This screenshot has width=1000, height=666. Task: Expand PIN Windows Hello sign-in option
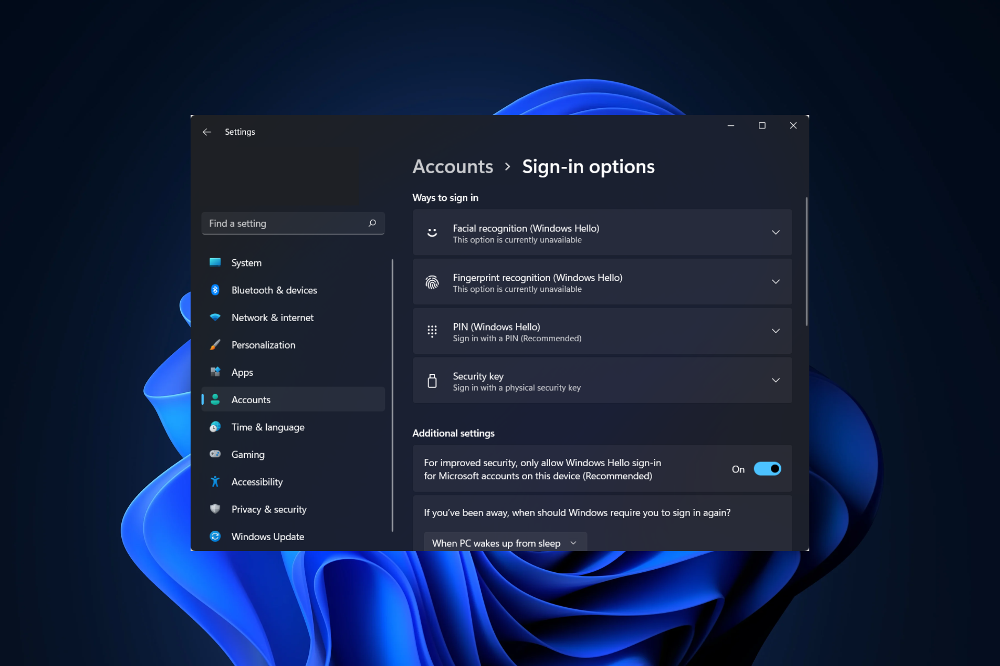point(776,331)
